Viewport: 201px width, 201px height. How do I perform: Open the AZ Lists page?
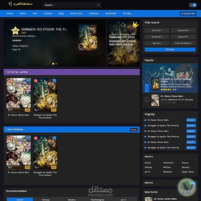(127, 13)
